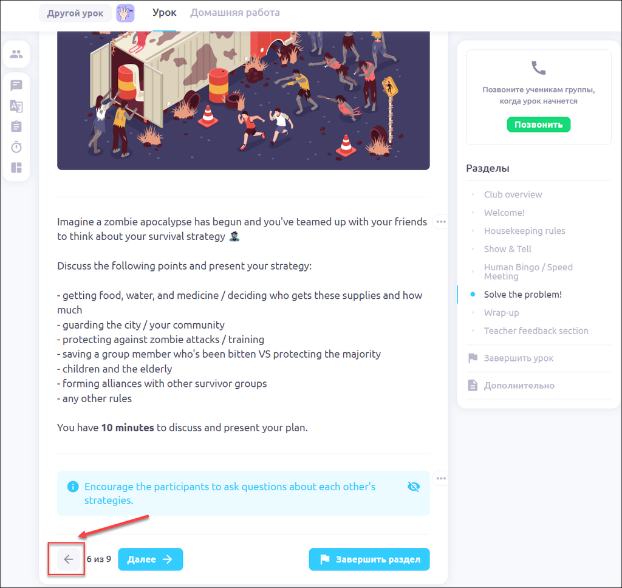Screen dimensions: 622x588
Task: Open options menu beside zombie text
Action: [441, 222]
